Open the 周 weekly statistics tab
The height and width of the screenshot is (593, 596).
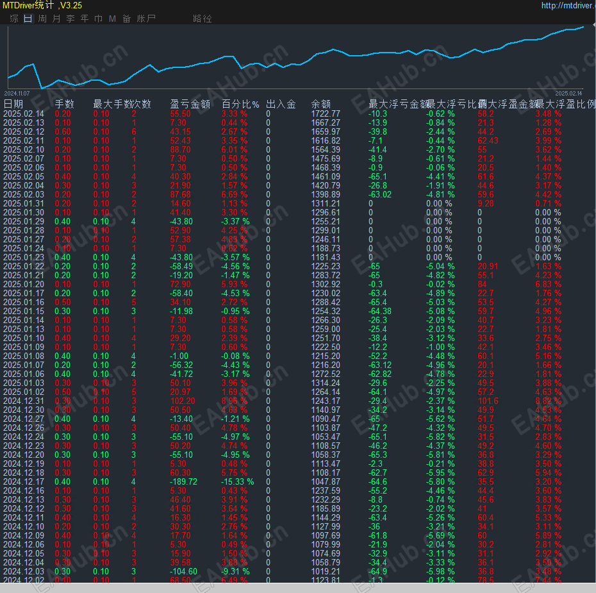pos(42,19)
